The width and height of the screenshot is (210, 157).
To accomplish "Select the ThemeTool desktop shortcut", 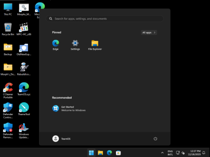I will [x=24, y=109].
